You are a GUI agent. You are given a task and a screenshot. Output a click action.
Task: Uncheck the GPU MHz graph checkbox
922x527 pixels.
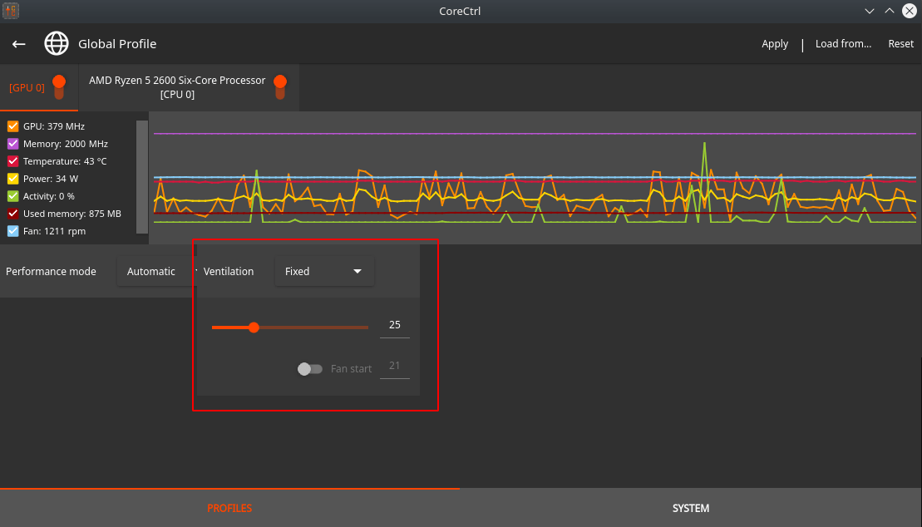(x=12, y=126)
